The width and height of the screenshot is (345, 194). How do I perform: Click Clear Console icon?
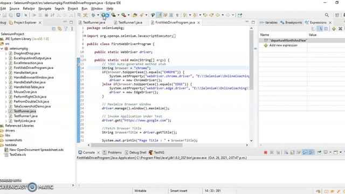tap(286, 152)
